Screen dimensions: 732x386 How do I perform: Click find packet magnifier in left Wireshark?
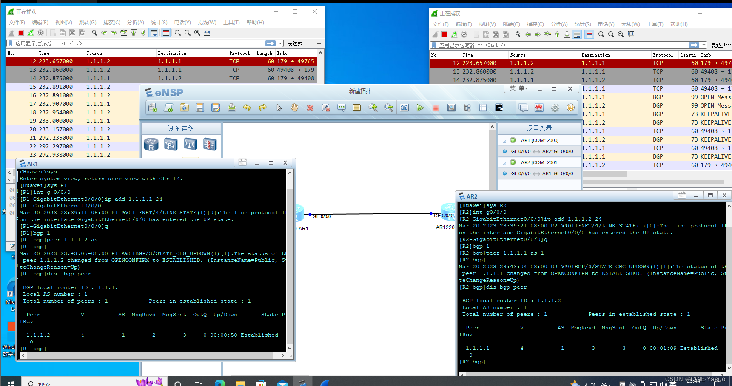[x=94, y=33]
